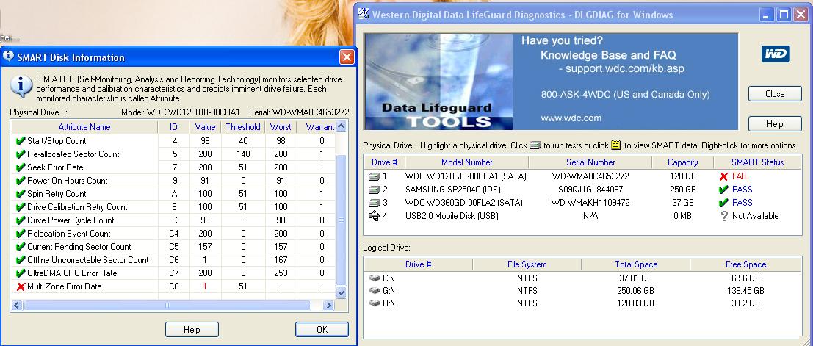The width and height of the screenshot is (813, 346).
Task: Sort by Attribute Name column header
Action: (84, 127)
